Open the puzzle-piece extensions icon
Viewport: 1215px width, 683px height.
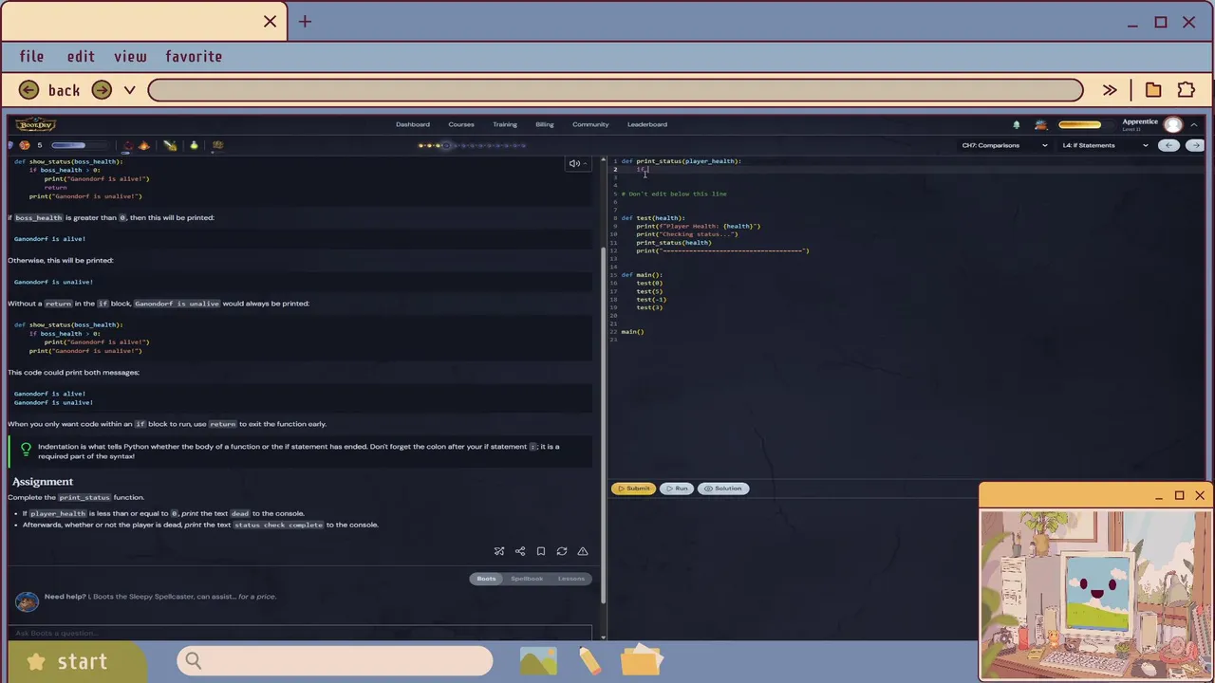pos(1187,90)
